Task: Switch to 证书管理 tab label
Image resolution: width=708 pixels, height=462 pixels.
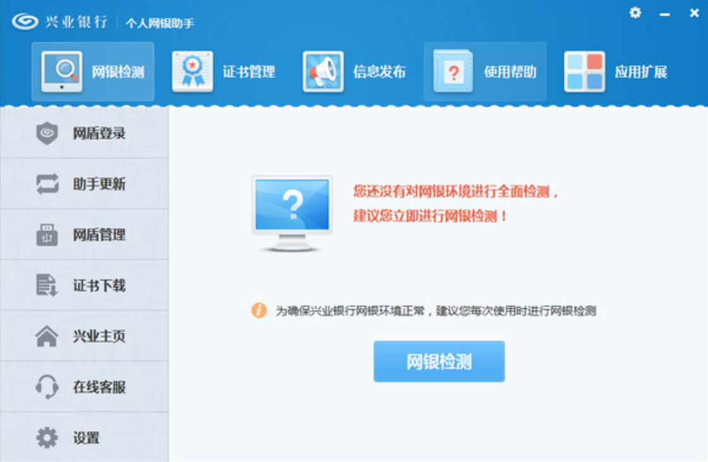Action: tap(249, 72)
